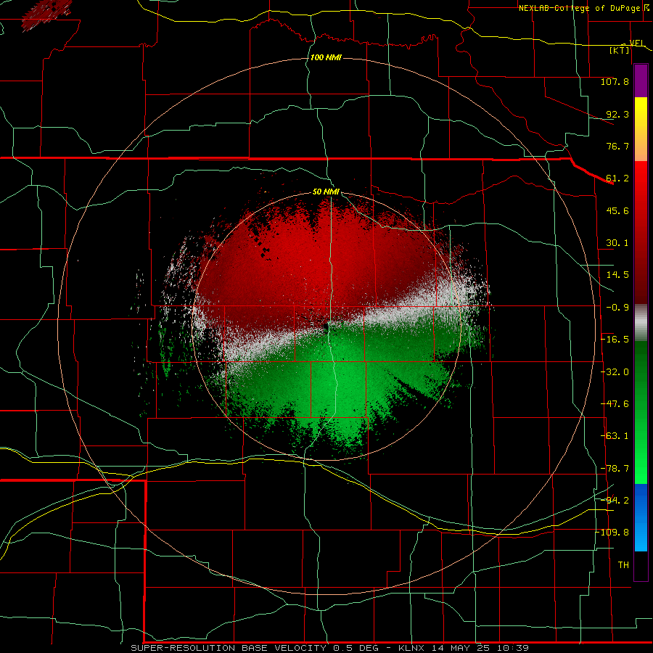
Task: Click the TH label on the color scale
Action: [x=623, y=565]
